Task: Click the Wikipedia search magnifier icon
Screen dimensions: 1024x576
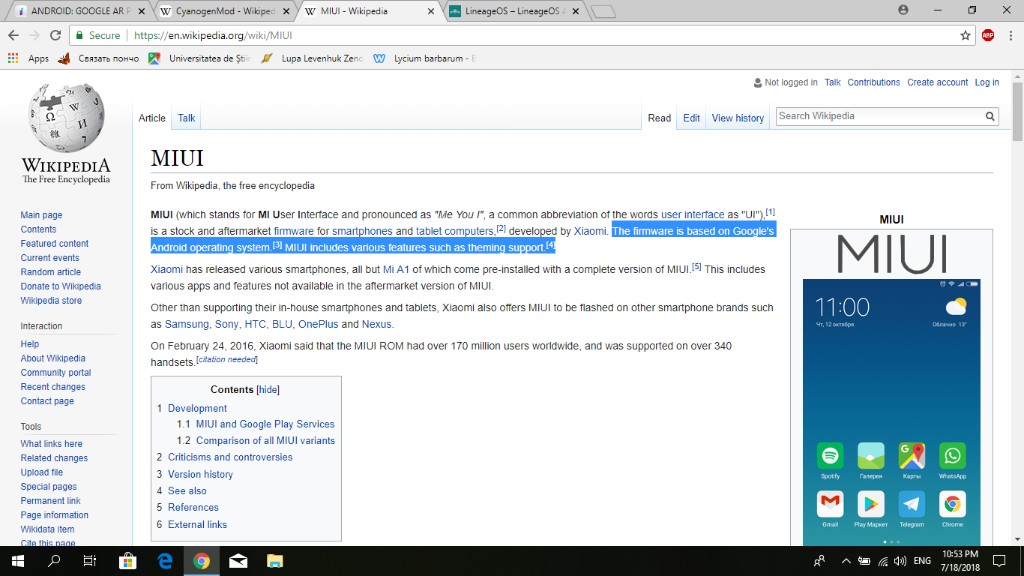Action: [990, 116]
